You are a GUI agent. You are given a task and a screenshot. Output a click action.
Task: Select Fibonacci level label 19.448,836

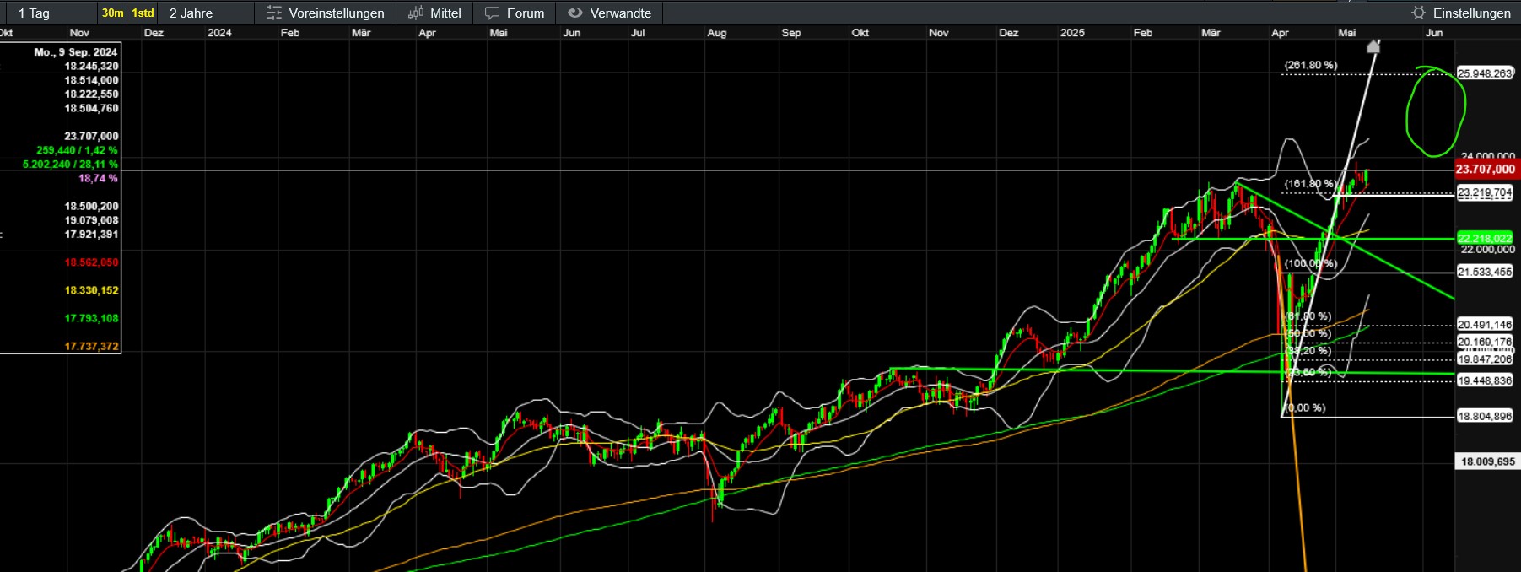(x=1485, y=380)
